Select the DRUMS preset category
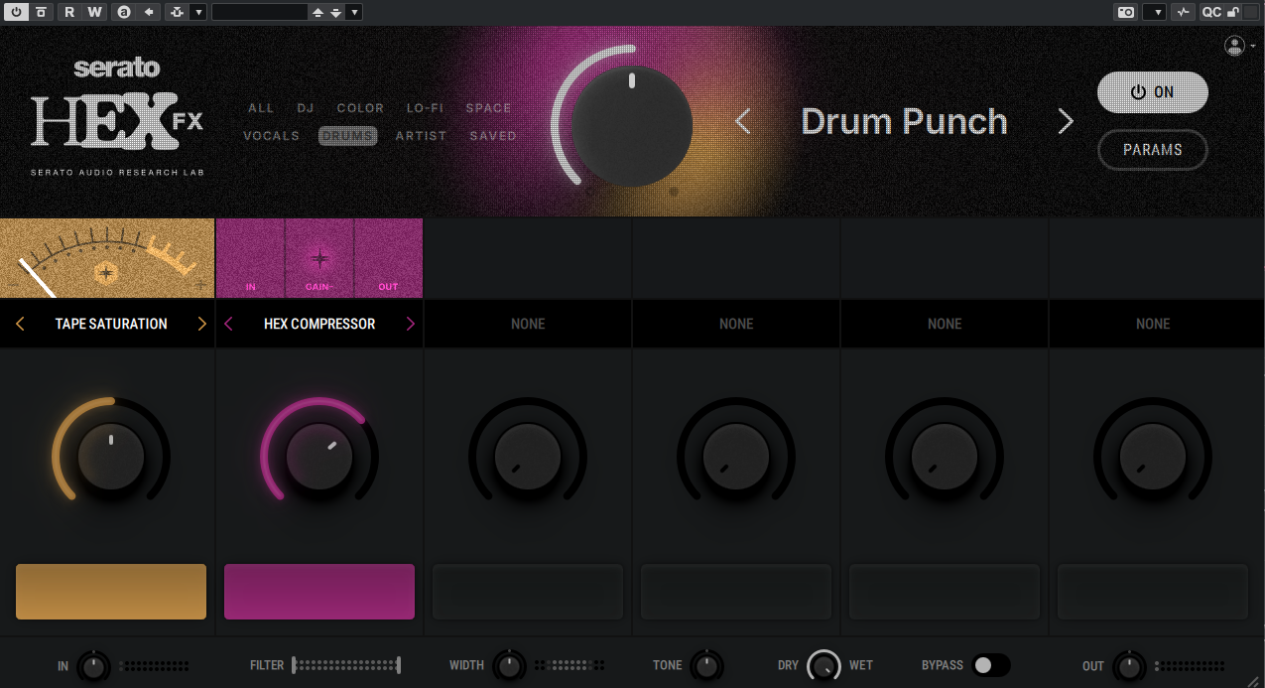Image resolution: width=1265 pixels, height=688 pixels. (x=347, y=136)
